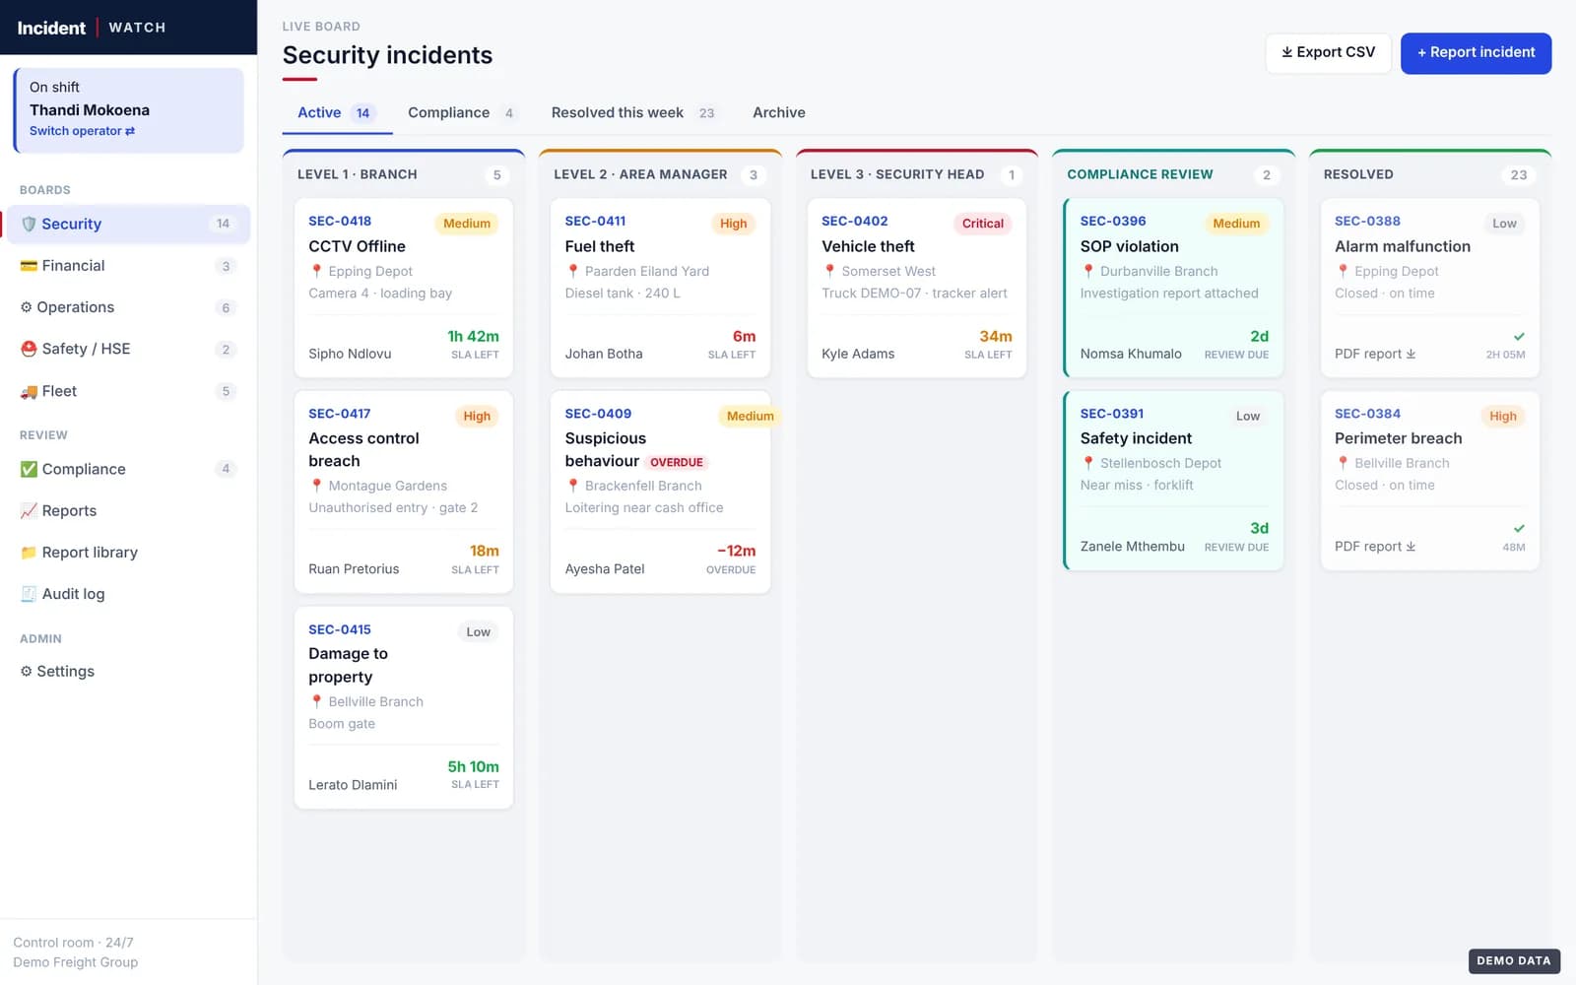Click the Report incident button
Screen dimensions: 1576x985
point(1476,53)
